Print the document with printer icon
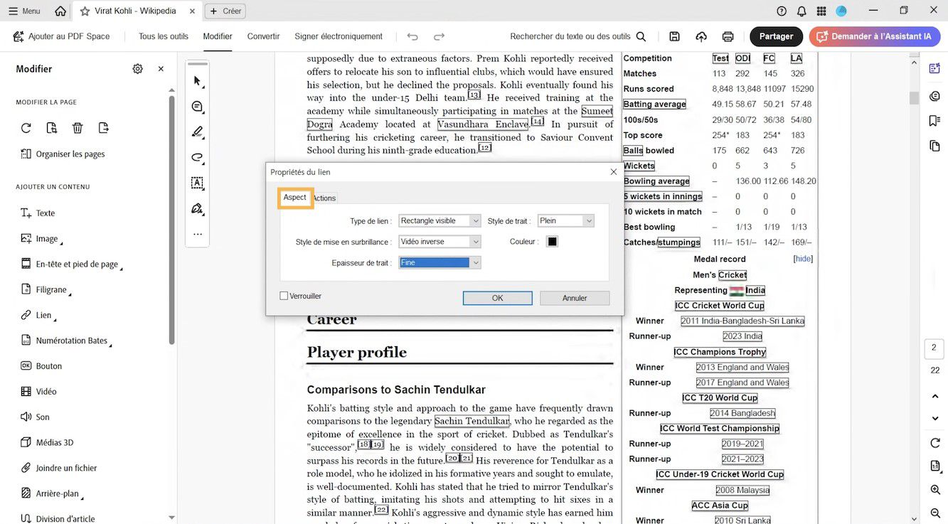The image size is (948, 524). tap(728, 36)
